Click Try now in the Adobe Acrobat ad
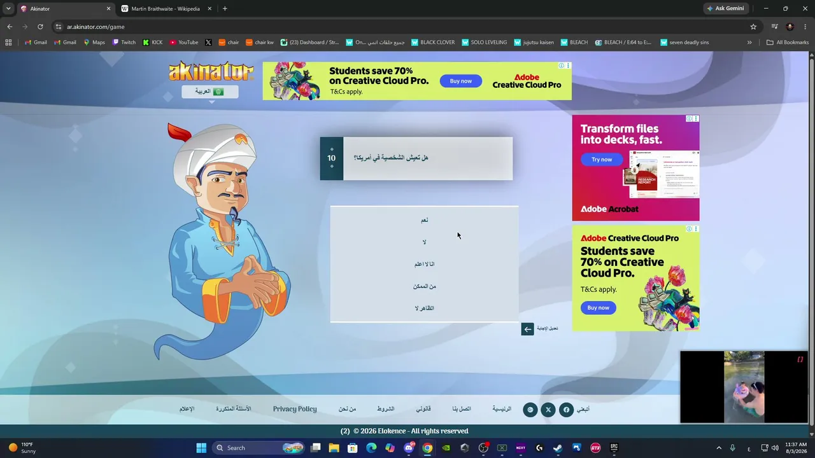 point(602,160)
